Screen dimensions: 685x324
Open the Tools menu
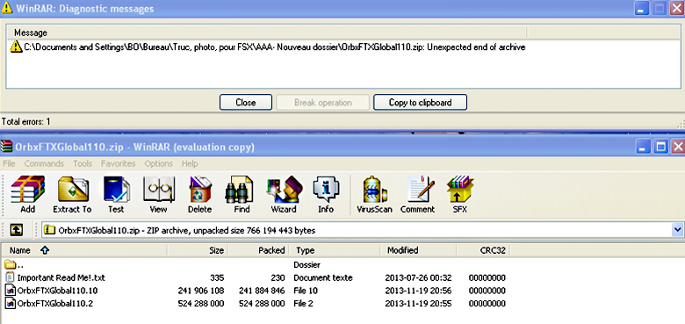[83, 163]
